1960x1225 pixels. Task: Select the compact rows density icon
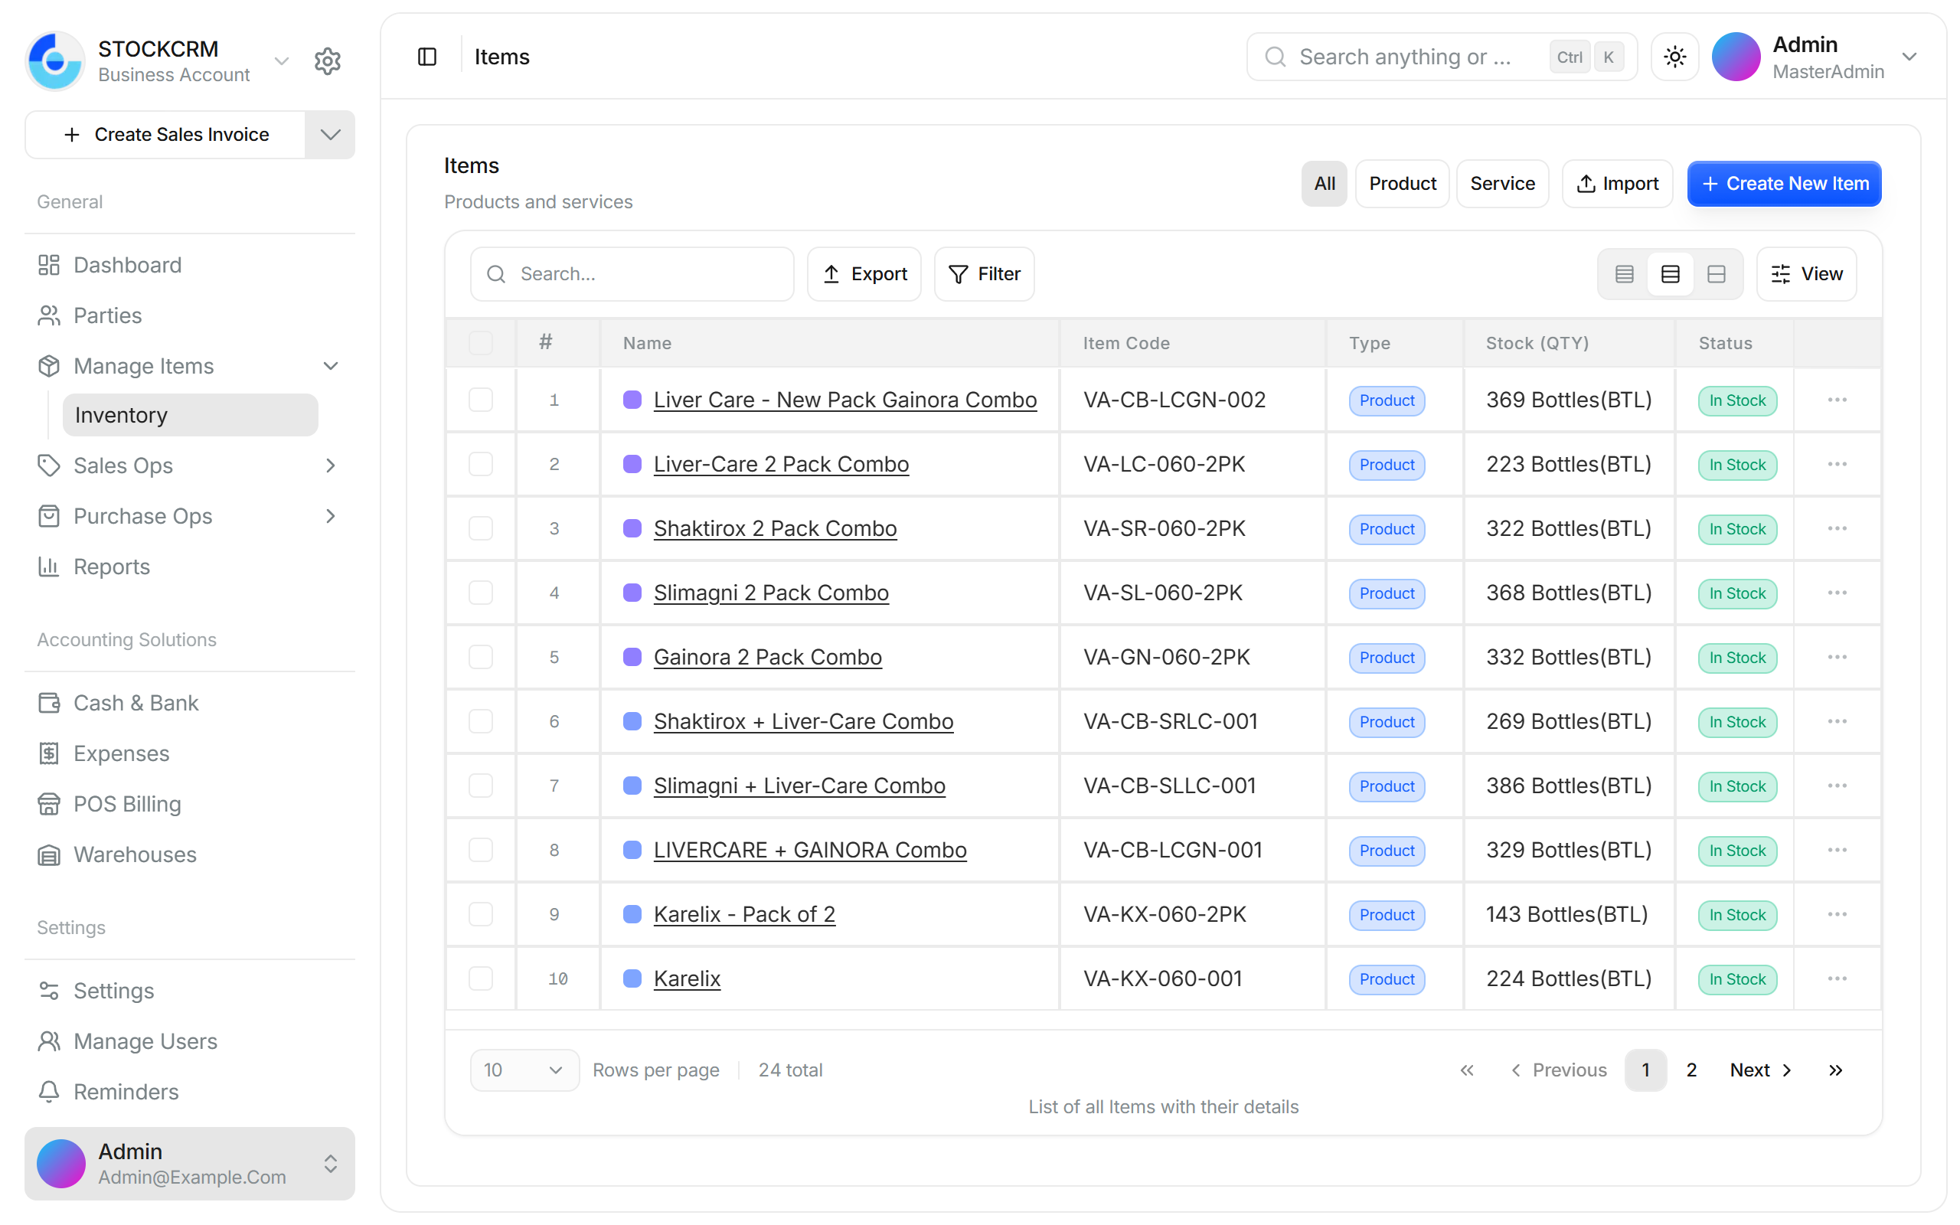pos(1624,274)
